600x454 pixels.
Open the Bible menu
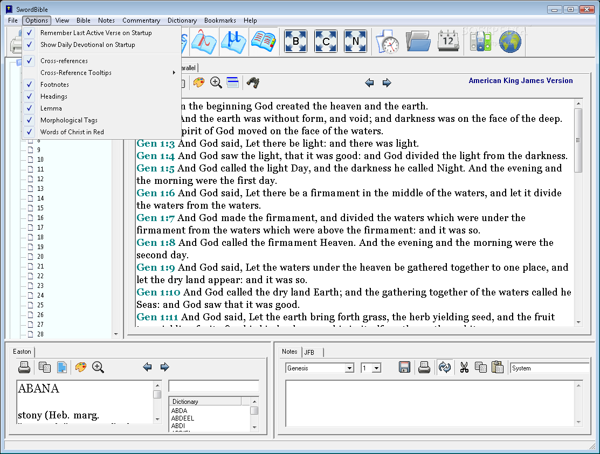point(84,20)
